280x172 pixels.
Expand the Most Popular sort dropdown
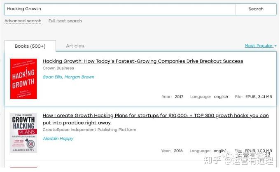coord(260,46)
